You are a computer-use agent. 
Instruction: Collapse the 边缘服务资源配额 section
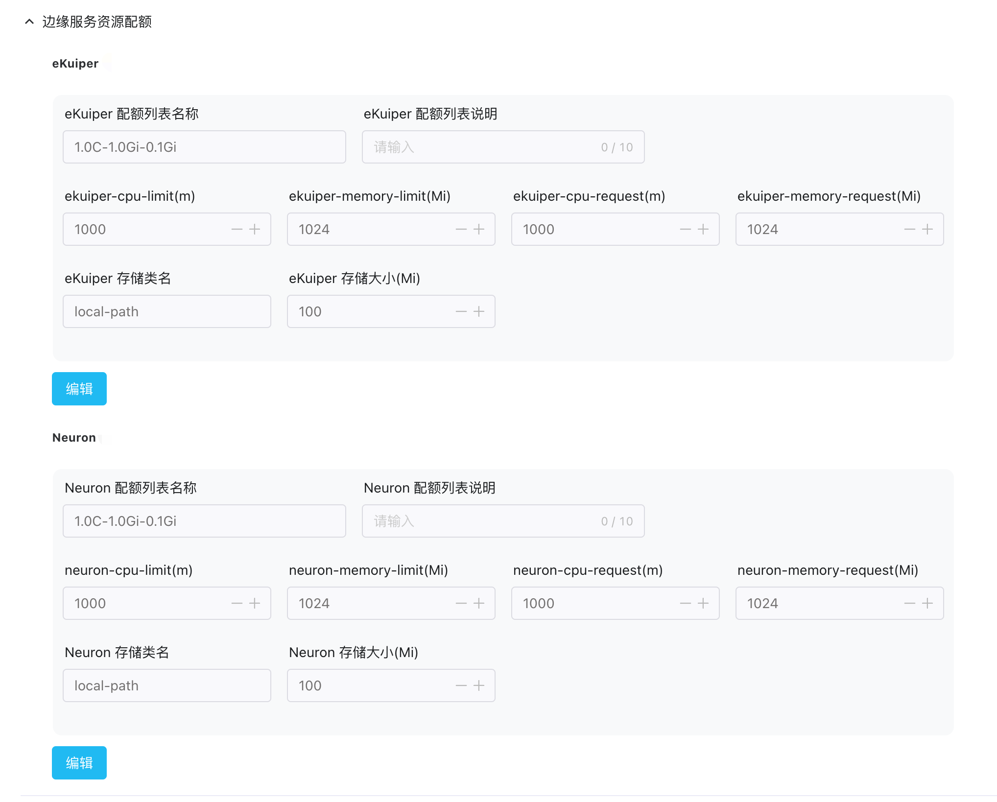[x=29, y=22]
